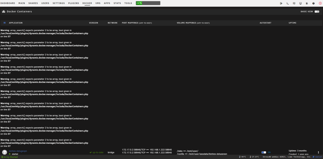Click the Autostart column header
This screenshot has width=323, height=159.
click(x=266, y=23)
